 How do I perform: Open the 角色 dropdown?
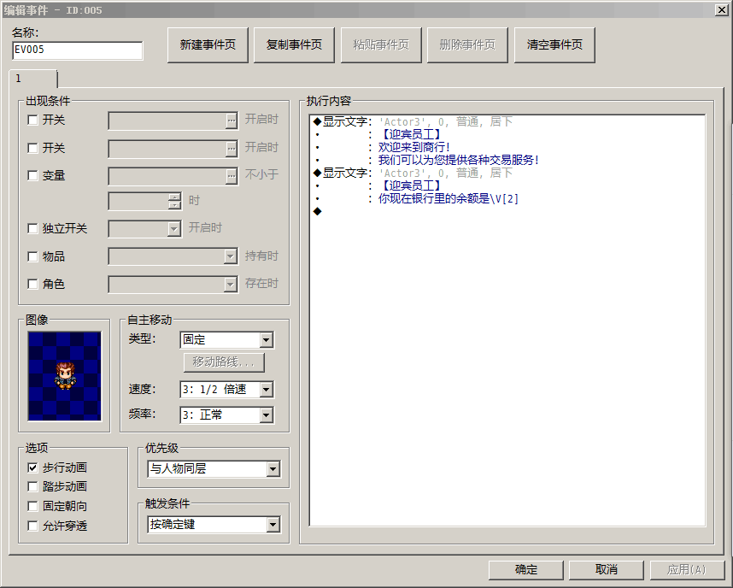230,284
